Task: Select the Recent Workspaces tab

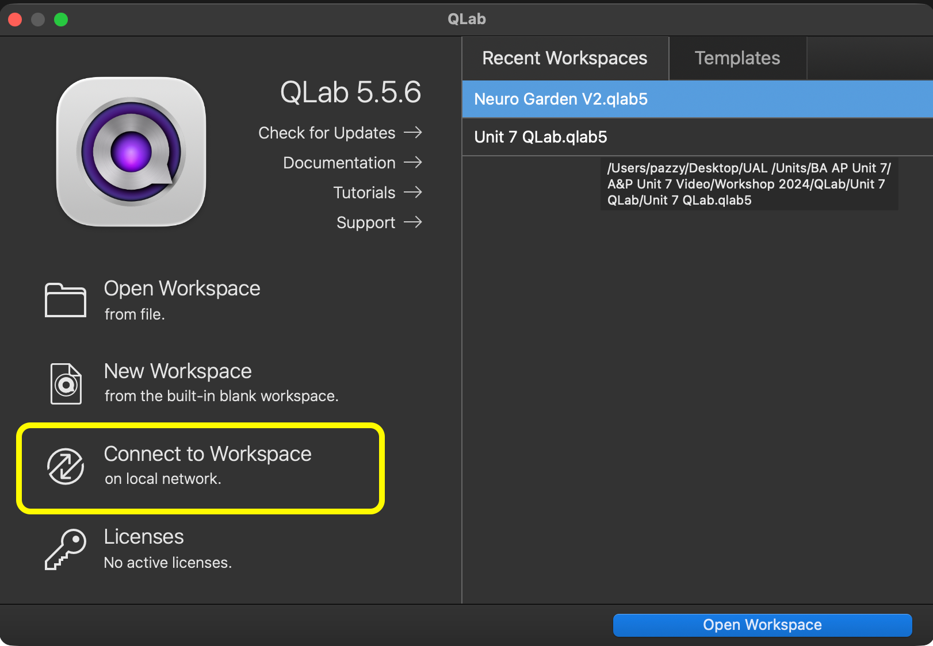Action: (564, 58)
